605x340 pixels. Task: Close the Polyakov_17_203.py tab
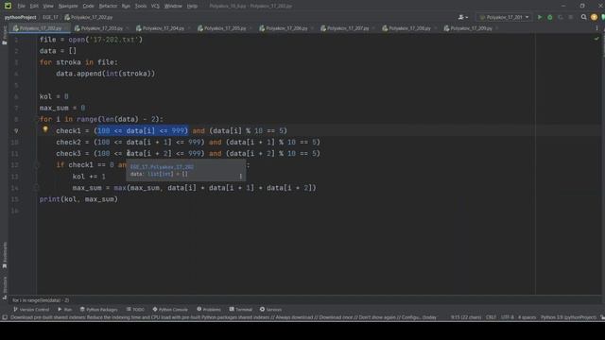[x=127, y=28]
